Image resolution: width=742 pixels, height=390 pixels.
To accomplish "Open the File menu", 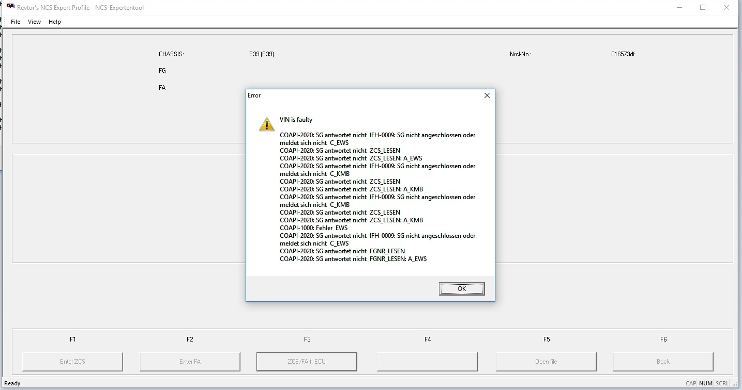I will pyautogui.click(x=16, y=22).
